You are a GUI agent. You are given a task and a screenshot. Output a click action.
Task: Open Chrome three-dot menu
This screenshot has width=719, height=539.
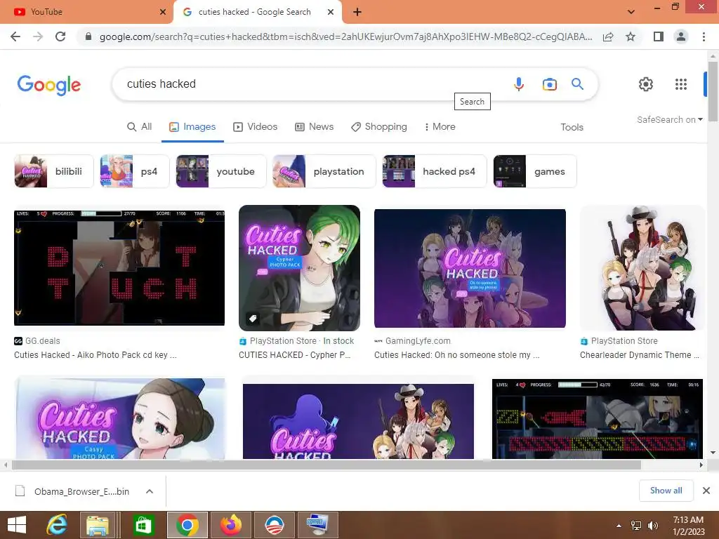(x=704, y=36)
